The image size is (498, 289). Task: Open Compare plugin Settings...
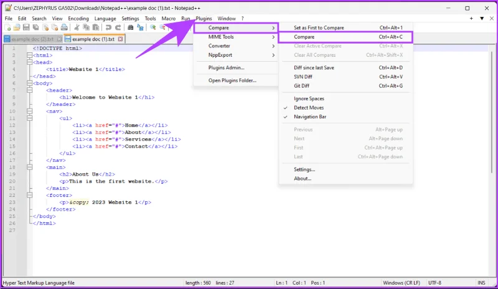point(345,169)
